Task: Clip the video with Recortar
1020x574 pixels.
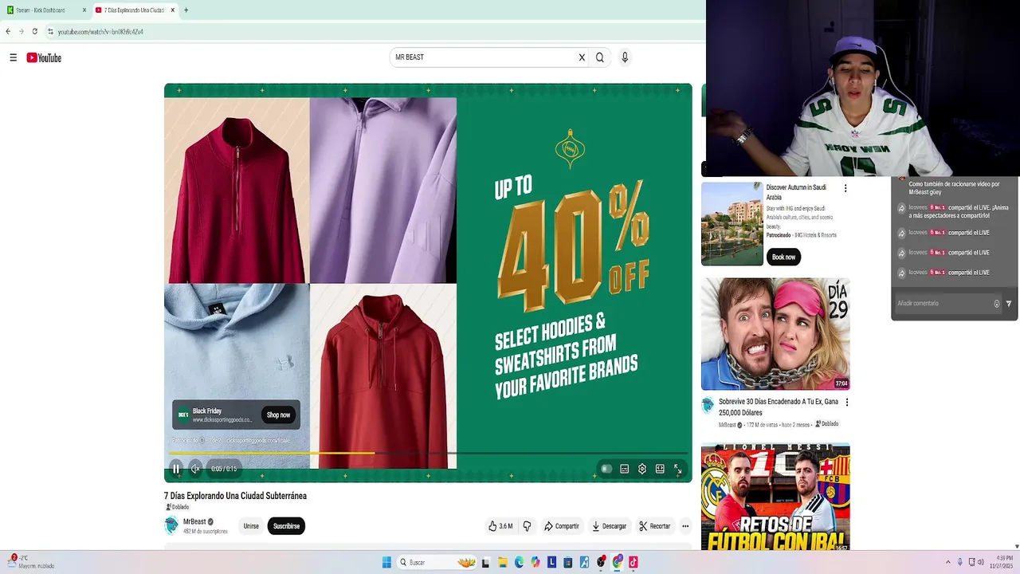Action: [x=655, y=526]
